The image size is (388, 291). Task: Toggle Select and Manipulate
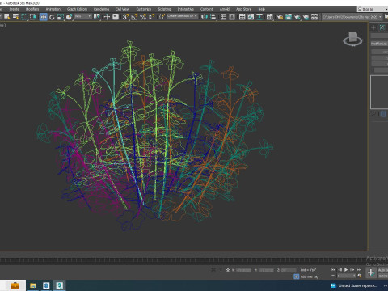click(x=107, y=17)
